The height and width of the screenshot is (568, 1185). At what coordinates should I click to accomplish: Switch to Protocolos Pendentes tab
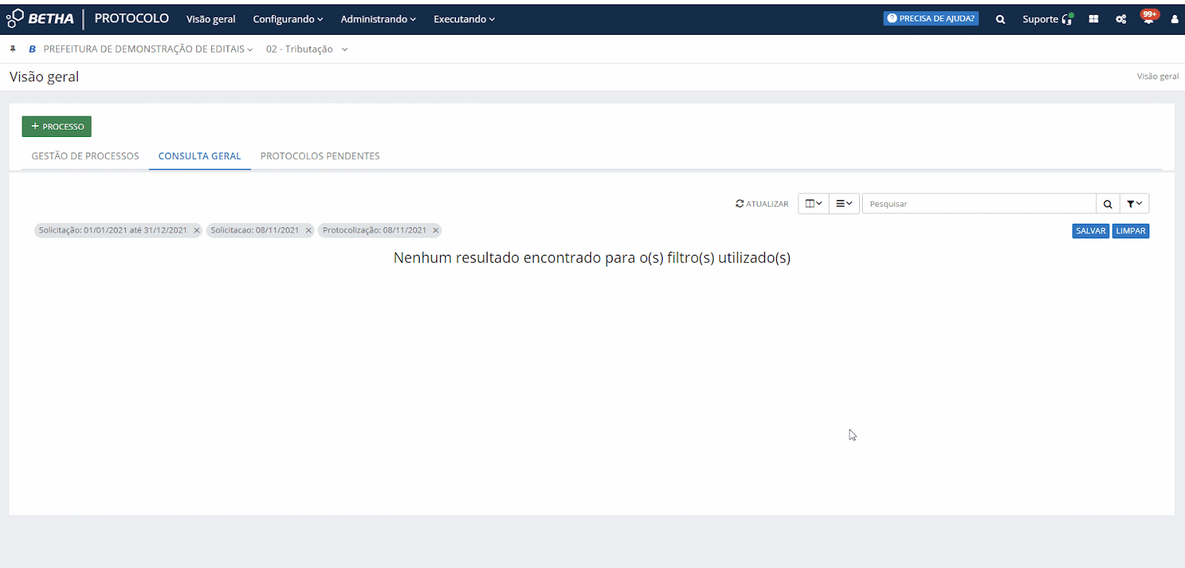pos(320,156)
